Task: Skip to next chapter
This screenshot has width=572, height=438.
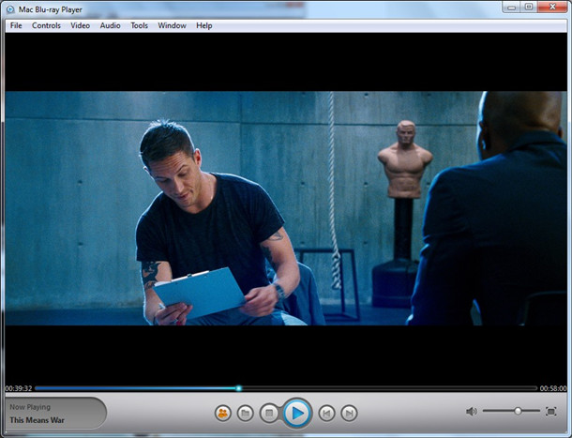Action: (349, 414)
